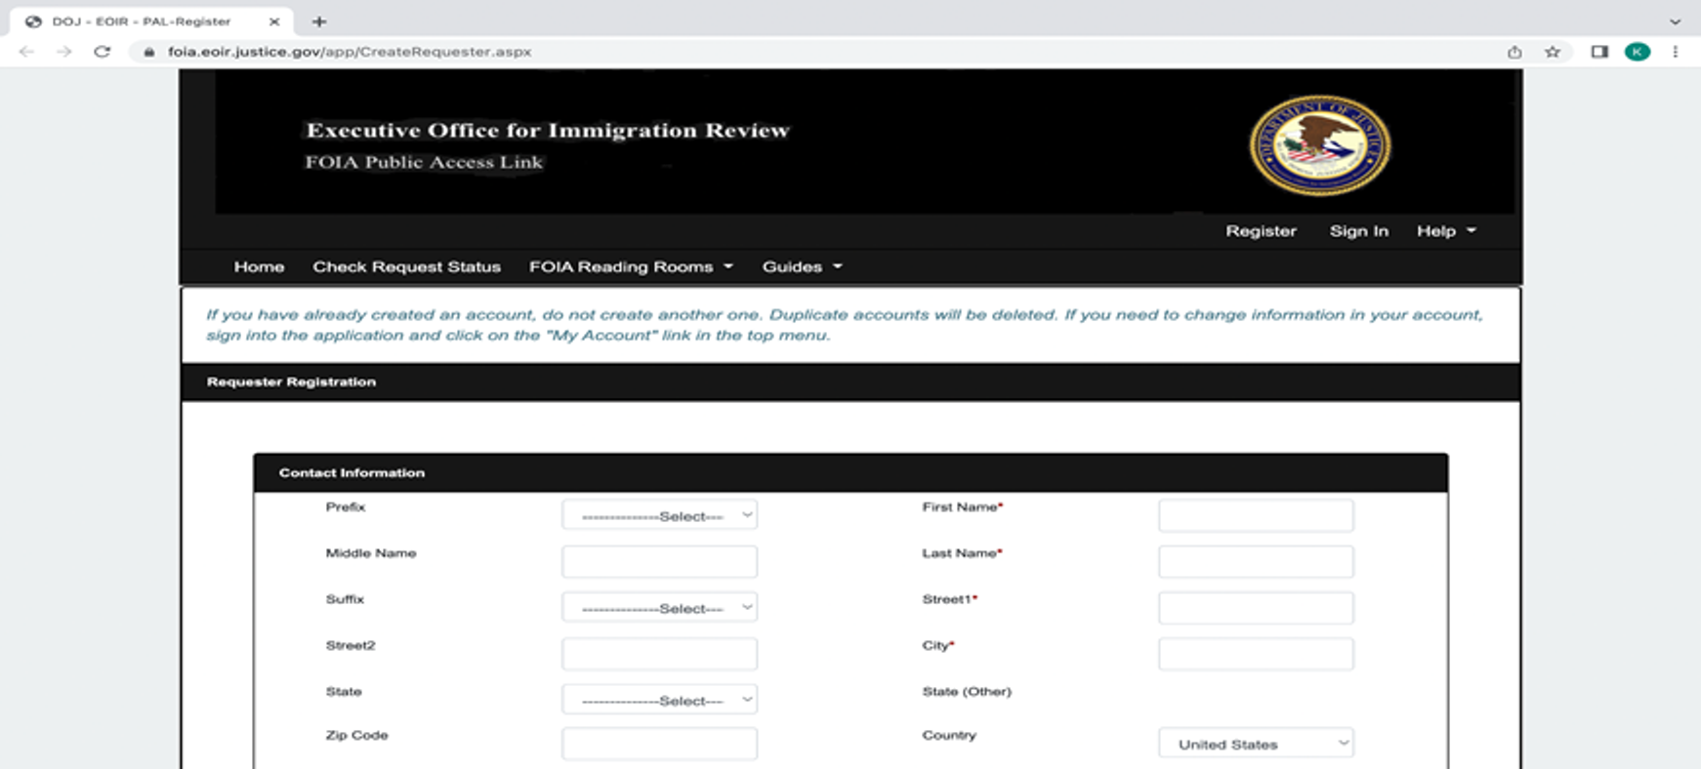Bookmark this page with star icon
Image resolution: width=1701 pixels, height=769 pixels.
click(1553, 52)
